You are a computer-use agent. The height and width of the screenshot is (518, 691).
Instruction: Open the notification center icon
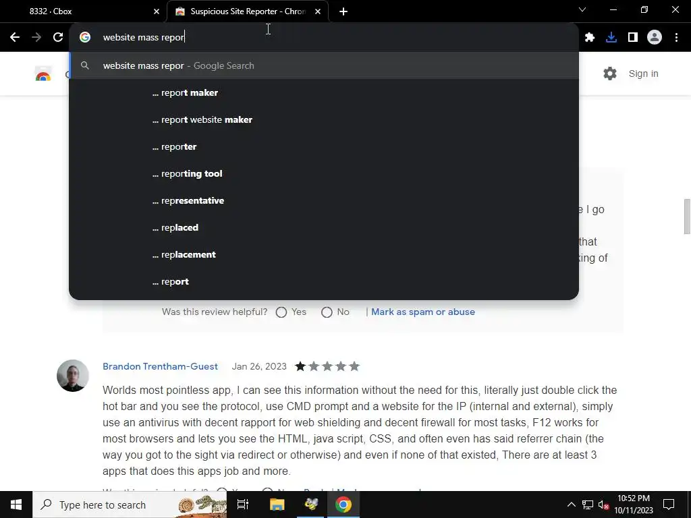(x=669, y=505)
